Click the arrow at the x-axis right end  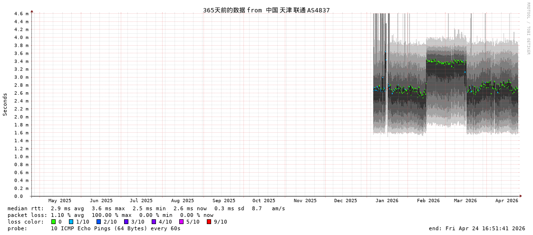coord(521,196)
